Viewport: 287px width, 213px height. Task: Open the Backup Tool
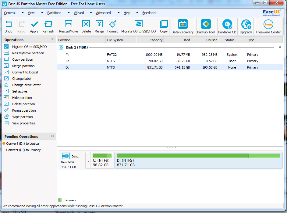[206, 26]
